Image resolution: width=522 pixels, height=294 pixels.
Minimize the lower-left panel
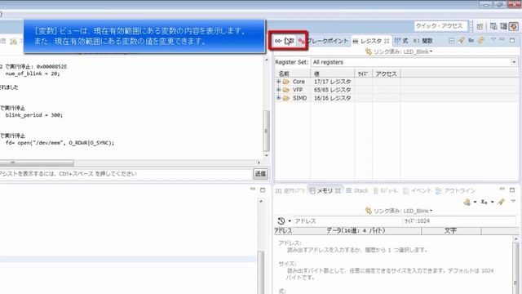point(253,189)
